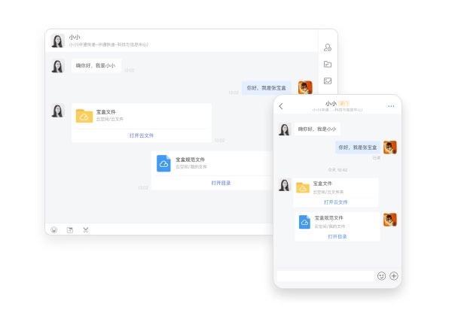452x316 pixels.
Task: Click 打开目录 link in desktop chat
Action: 221,182
